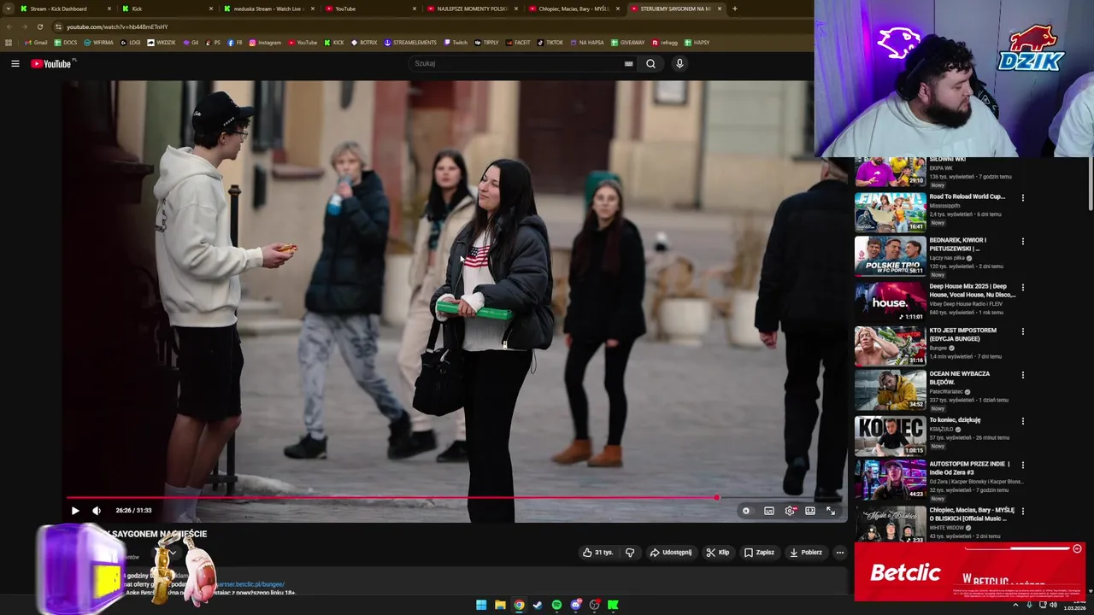
Task: Open the YouTube hamburger guide menu
Action: [15, 63]
